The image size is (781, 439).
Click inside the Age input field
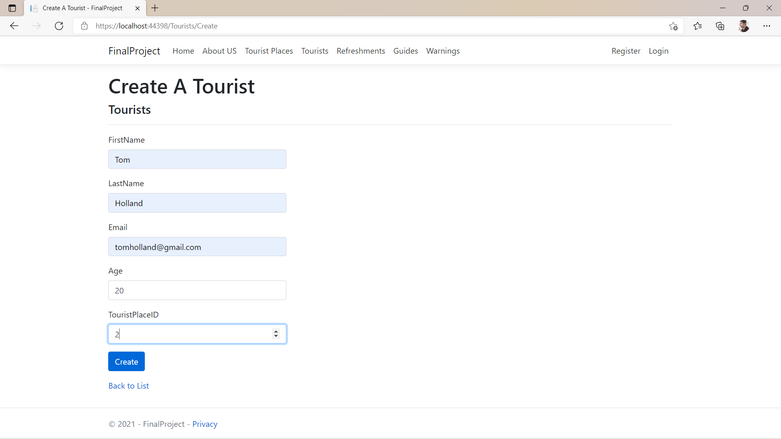pyautogui.click(x=197, y=290)
